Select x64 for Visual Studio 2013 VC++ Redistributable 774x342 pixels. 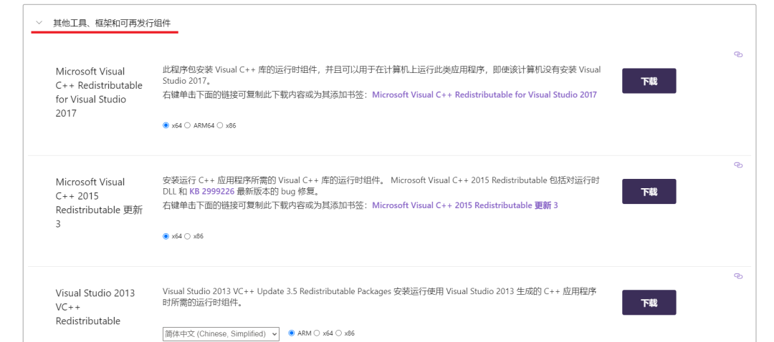317,333
